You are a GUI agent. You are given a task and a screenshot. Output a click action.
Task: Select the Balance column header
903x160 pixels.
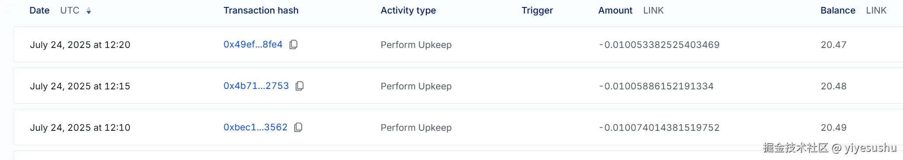coord(838,10)
